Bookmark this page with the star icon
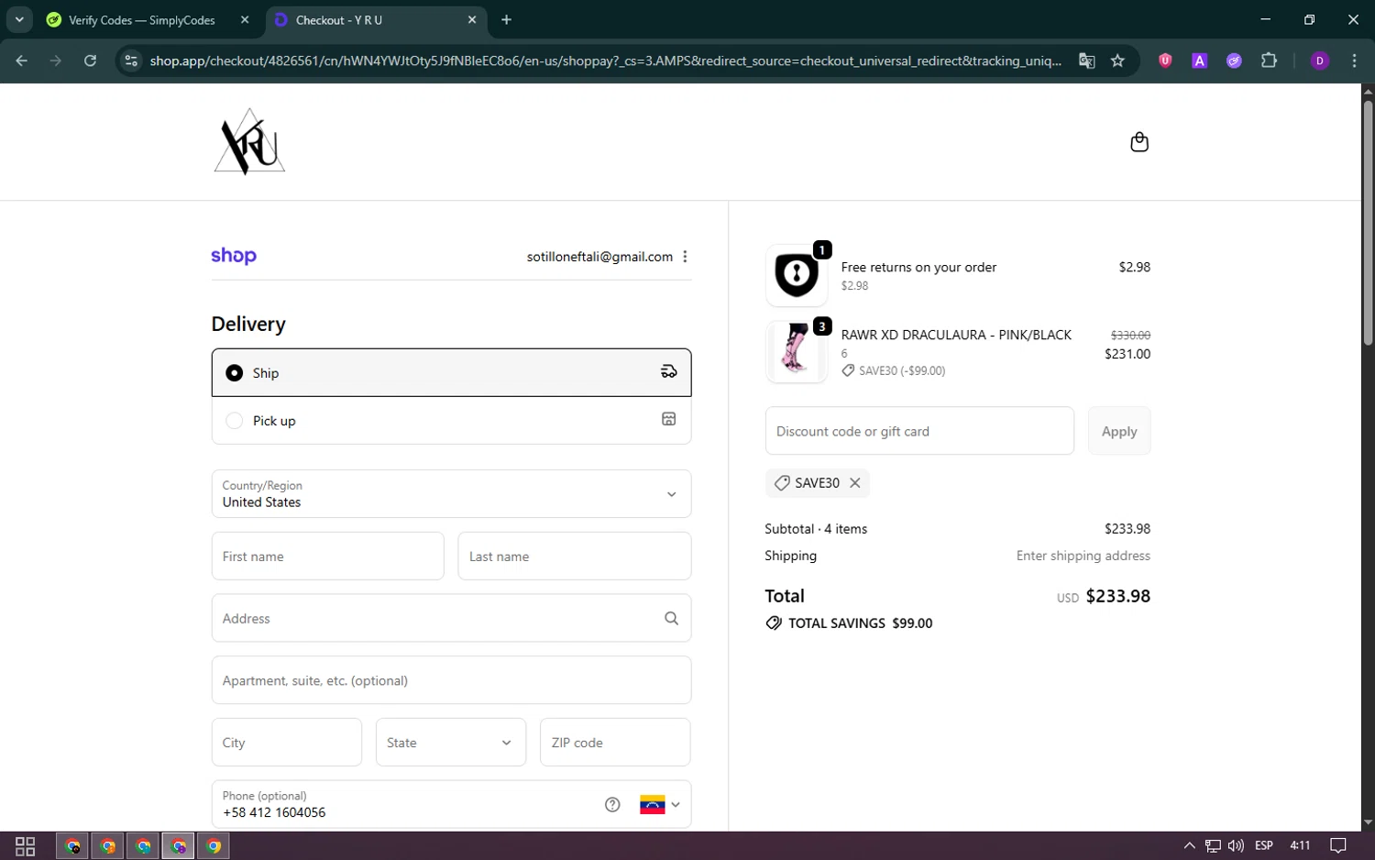The width and height of the screenshot is (1375, 860). (1117, 61)
